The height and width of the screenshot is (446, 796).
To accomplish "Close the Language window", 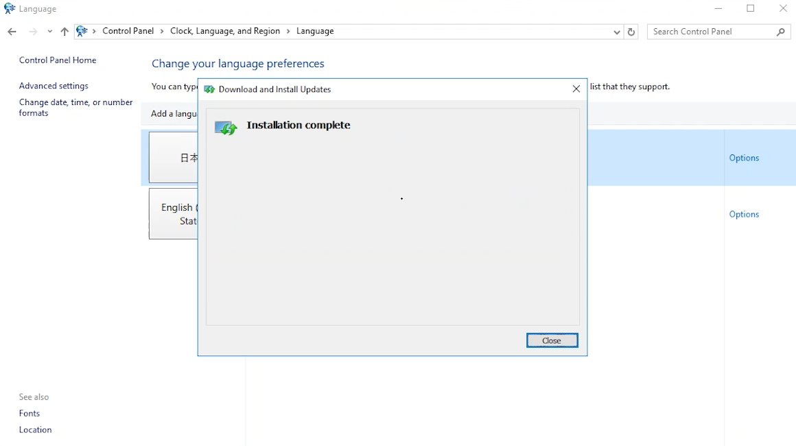I will tap(783, 9).
